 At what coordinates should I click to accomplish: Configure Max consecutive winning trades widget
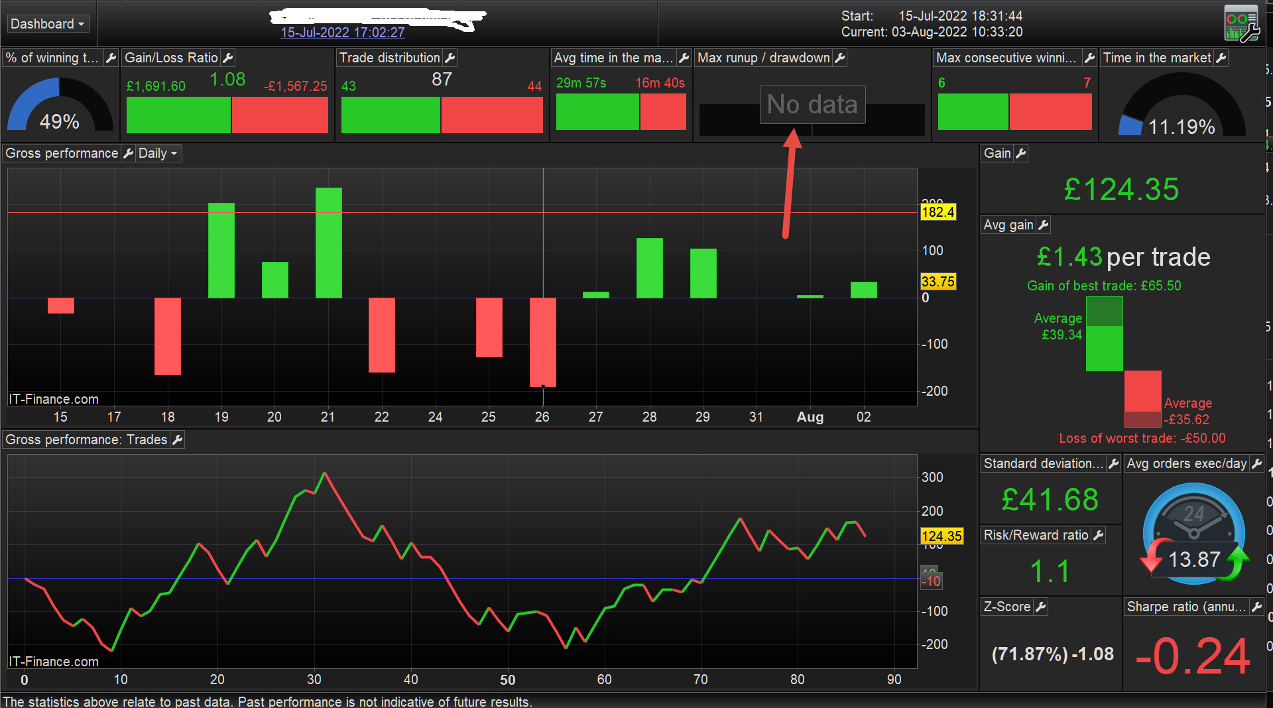[1089, 58]
